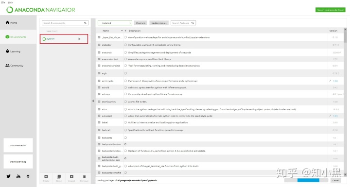Click the type circle icon for asn1crypto
Screen dimensions: 350x187
pos(125,81)
